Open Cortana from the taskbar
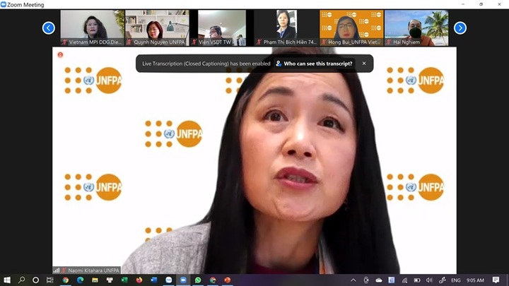Image resolution: width=509 pixels, height=286 pixels. coord(36,280)
